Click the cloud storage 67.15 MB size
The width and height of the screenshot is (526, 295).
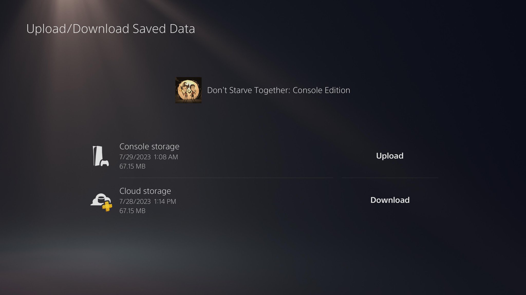[132, 211]
